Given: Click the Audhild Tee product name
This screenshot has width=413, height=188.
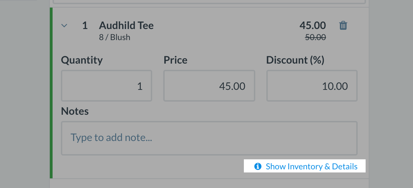Looking at the screenshot, I should [x=126, y=26].
